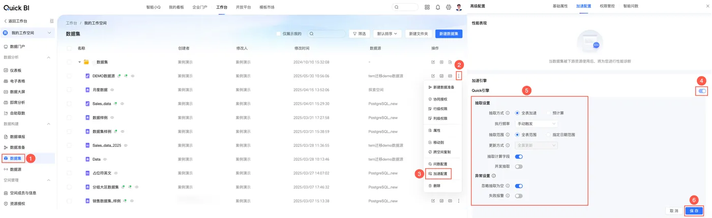Open notifications bell icon
This screenshot has width=712, height=218.
coord(438,7)
